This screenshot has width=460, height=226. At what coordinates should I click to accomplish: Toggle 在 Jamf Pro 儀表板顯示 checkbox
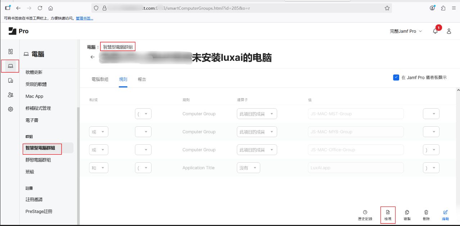pyautogui.click(x=396, y=77)
